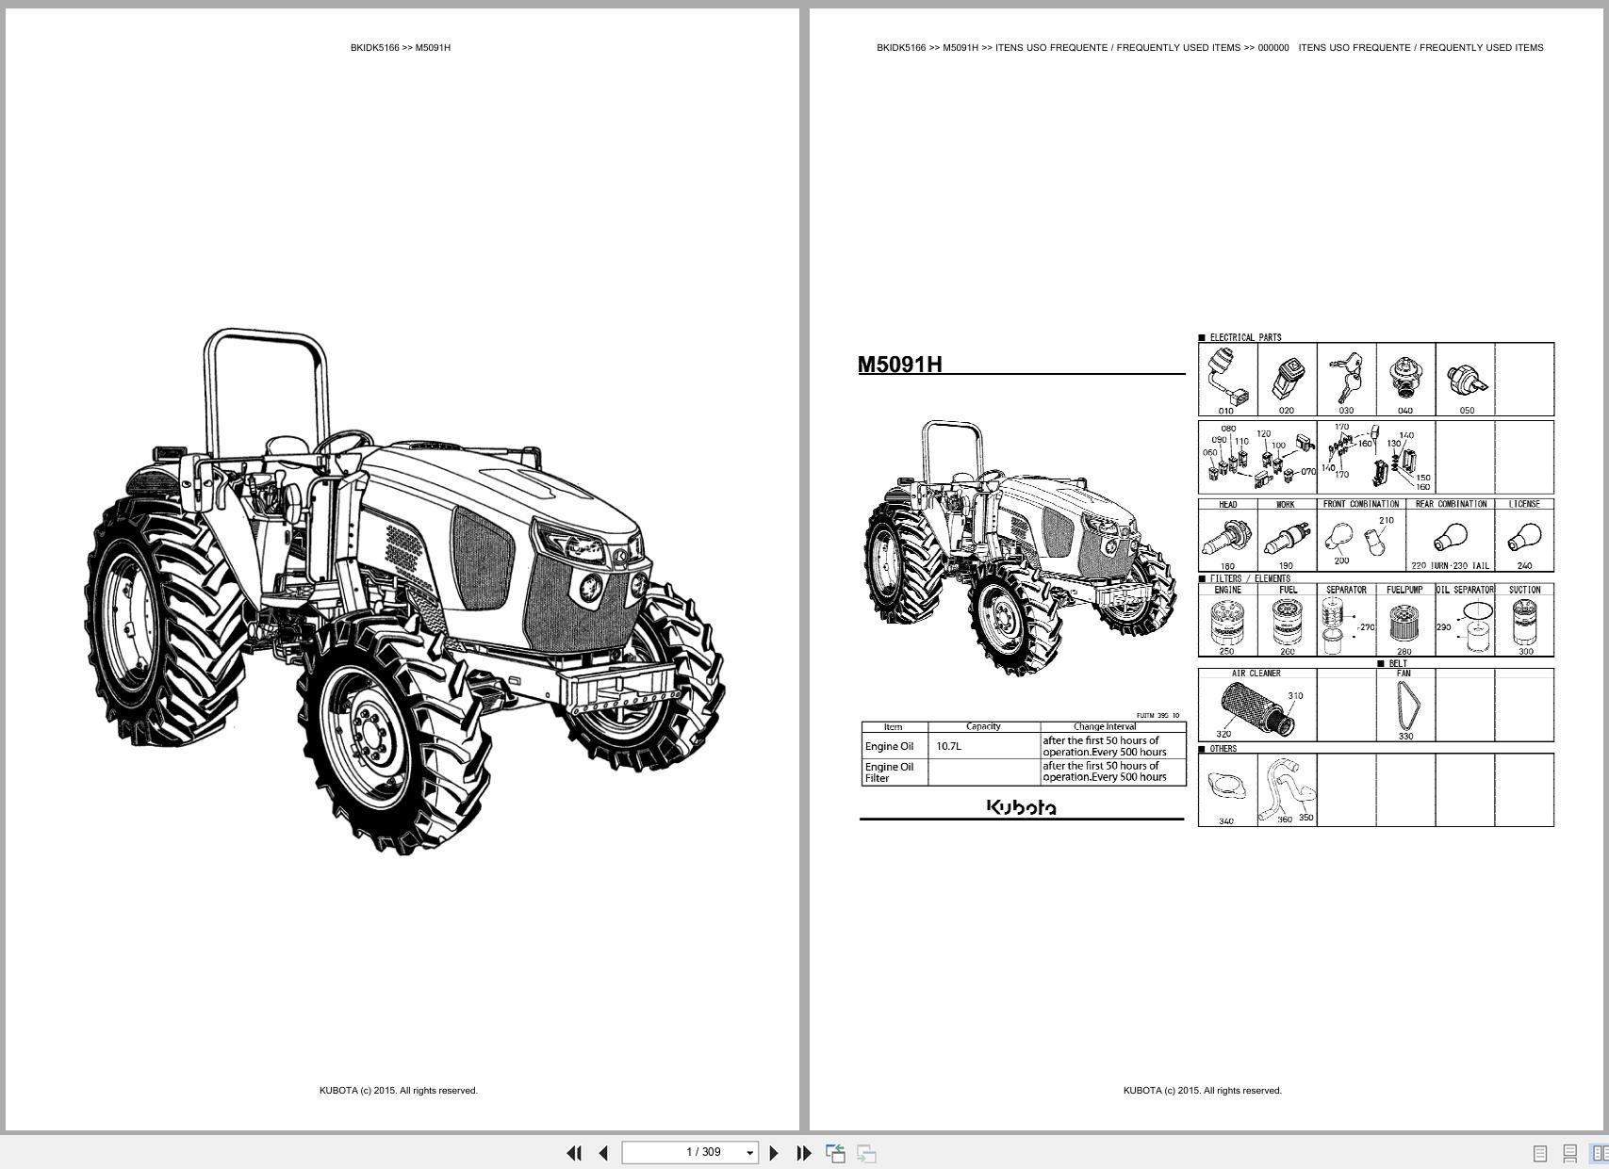Click the fuse and relay parts 060-120 diagram

[1258, 457]
